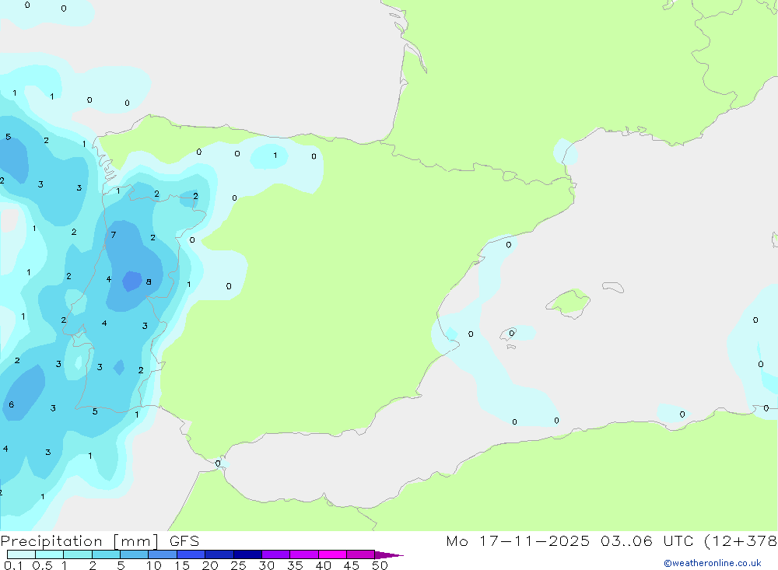The width and height of the screenshot is (778, 570).
Task: Click the legend label '35'
Action: [x=295, y=565]
